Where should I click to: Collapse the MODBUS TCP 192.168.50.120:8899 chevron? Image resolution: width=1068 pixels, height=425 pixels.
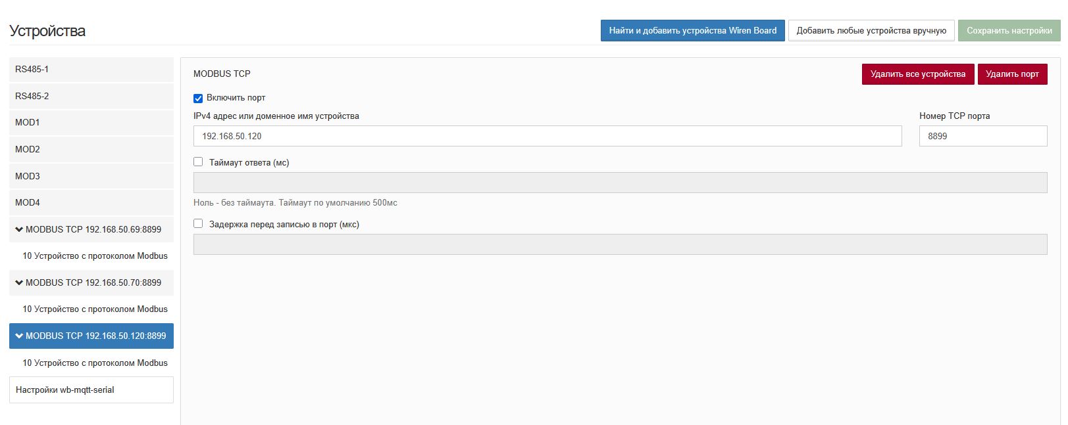click(x=19, y=336)
